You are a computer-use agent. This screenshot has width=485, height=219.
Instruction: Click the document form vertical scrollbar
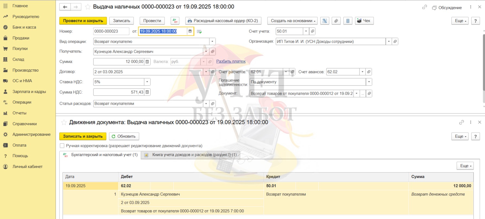(x=483, y=63)
